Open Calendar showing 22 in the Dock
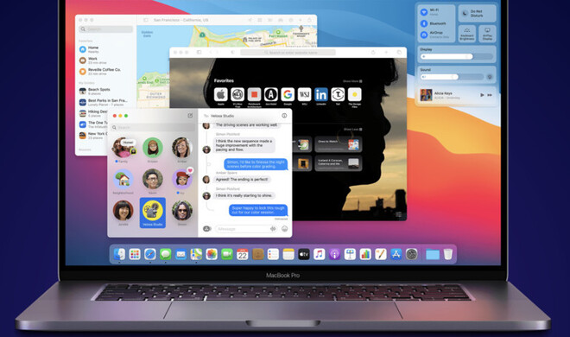This screenshot has height=337, width=570. (x=243, y=254)
